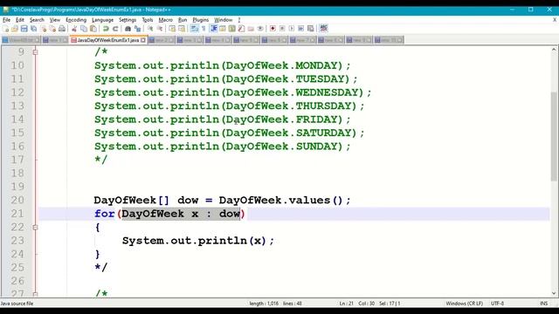The image size is (559, 314).
Task: Save current recorded macro icon
Action: pyautogui.click(x=311, y=29)
